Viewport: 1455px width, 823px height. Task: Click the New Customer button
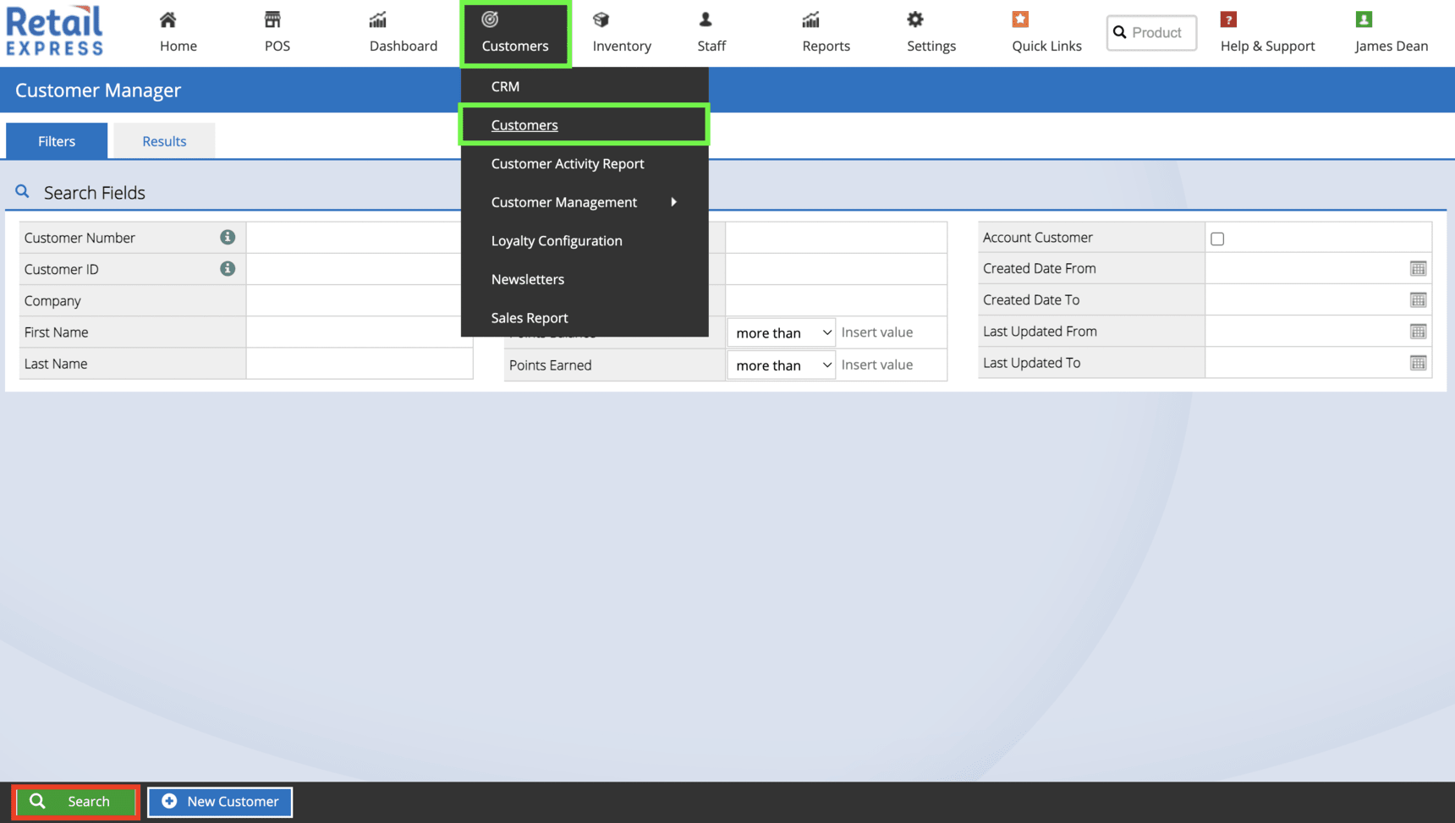tap(220, 801)
